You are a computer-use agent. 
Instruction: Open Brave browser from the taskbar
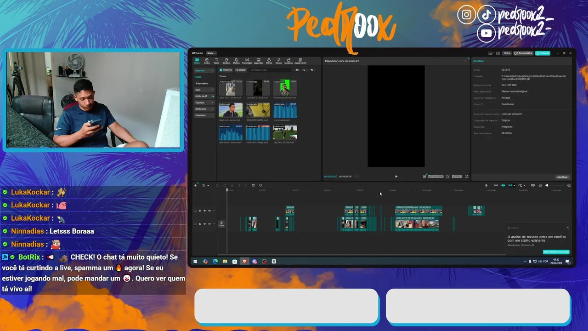(244, 261)
